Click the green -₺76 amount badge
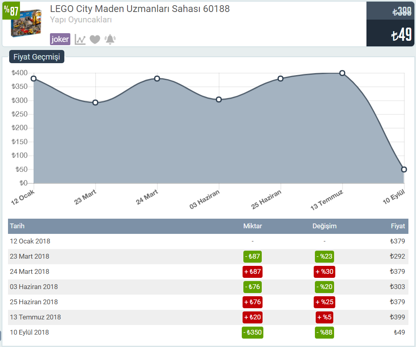416x347 pixels. 253,287
